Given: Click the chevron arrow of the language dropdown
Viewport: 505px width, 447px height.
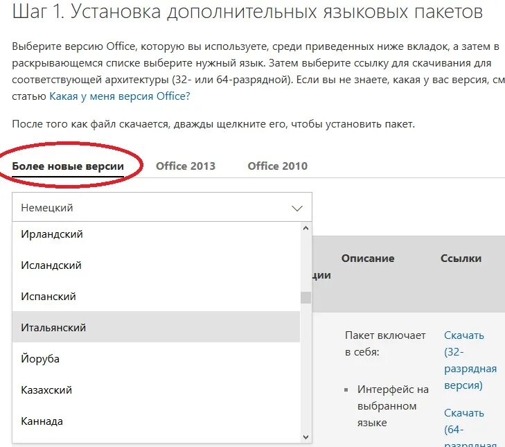Looking at the screenshot, I should (297, 208).
